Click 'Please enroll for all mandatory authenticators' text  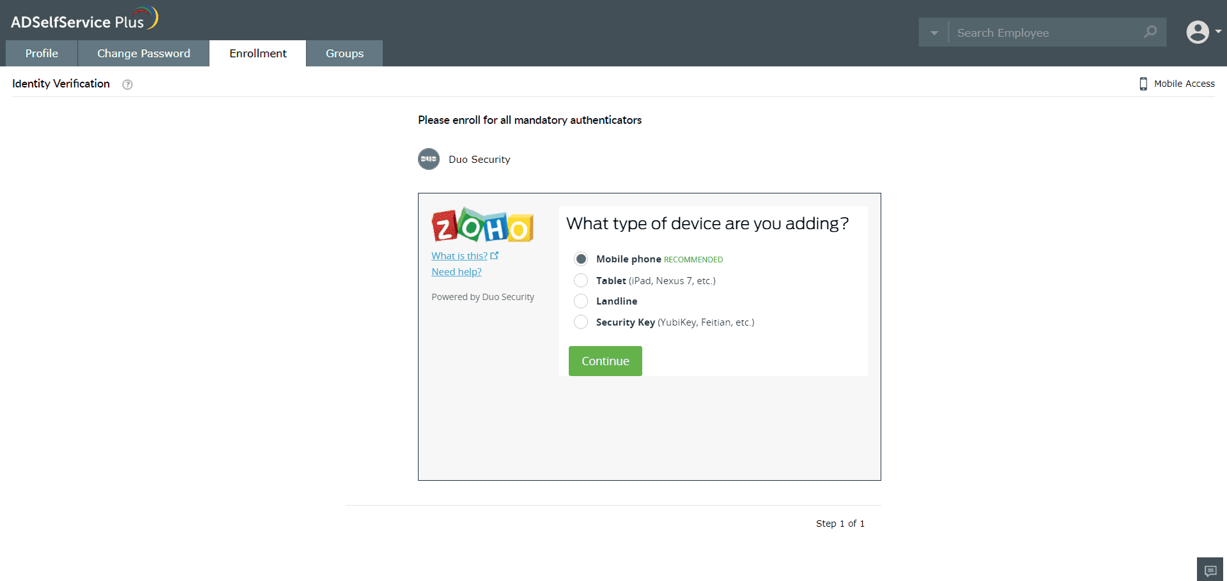pos(530,120)
